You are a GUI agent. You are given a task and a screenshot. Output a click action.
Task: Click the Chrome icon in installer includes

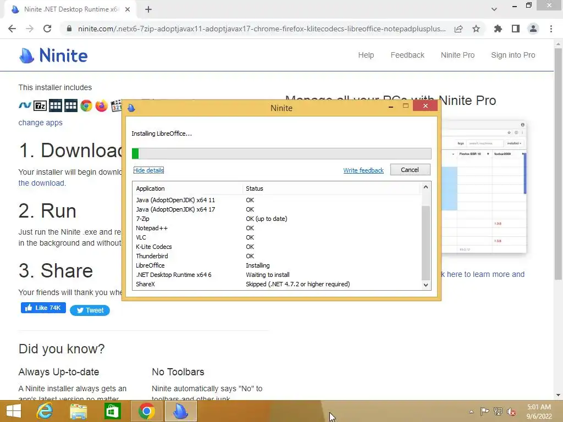pos(86,105)
